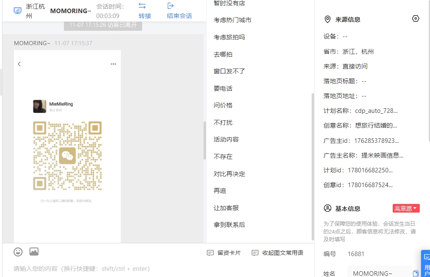Select the quick phrase 活动内容
Viewport: 430px width, 277px height.
[226, 140]
